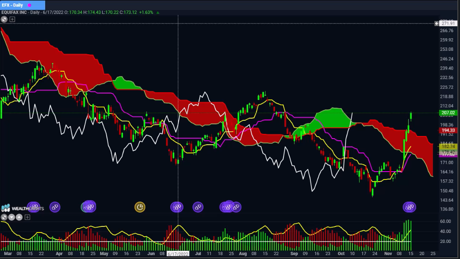Move indicator pane down with arrow button
The width and height of the screenshot is (460, 259).
tap(11, 217)
